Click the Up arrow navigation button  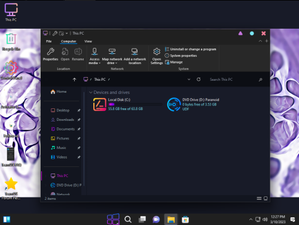click(x=74, y=80)
